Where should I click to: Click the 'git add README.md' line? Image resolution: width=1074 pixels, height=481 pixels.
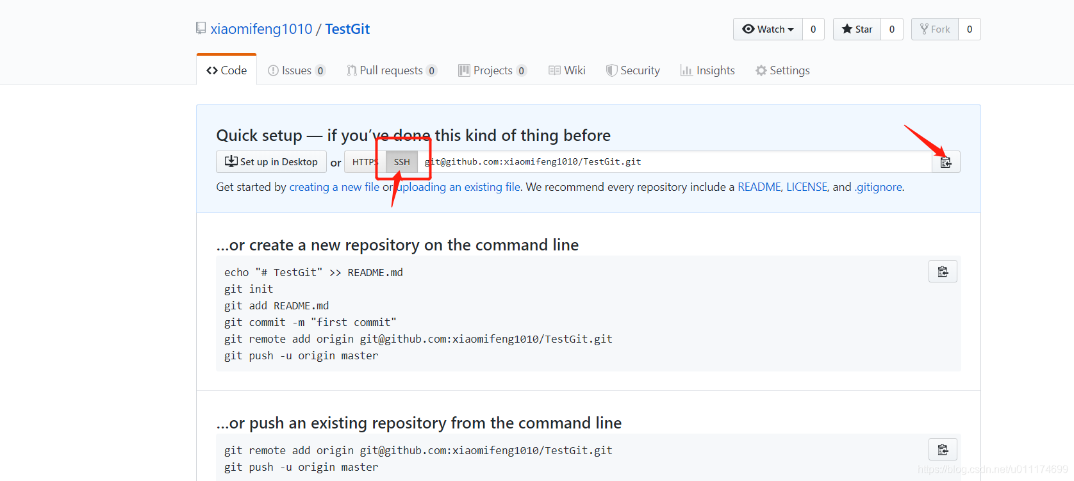(x=276, y=306)
